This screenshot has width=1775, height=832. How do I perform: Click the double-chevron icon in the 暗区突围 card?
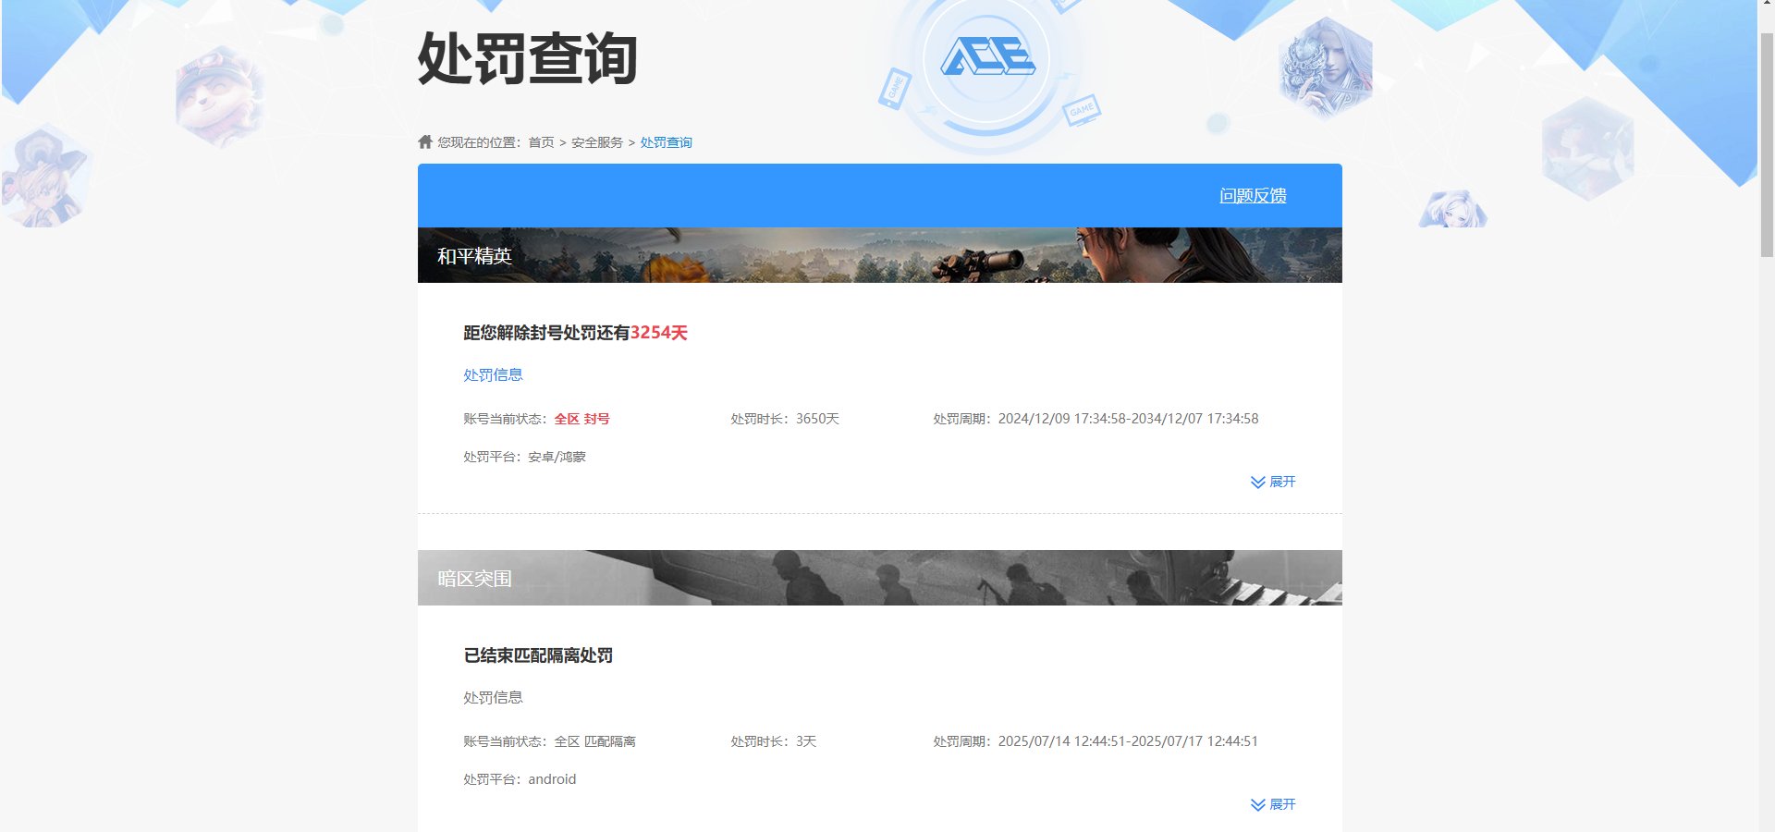pos(1256,804)
